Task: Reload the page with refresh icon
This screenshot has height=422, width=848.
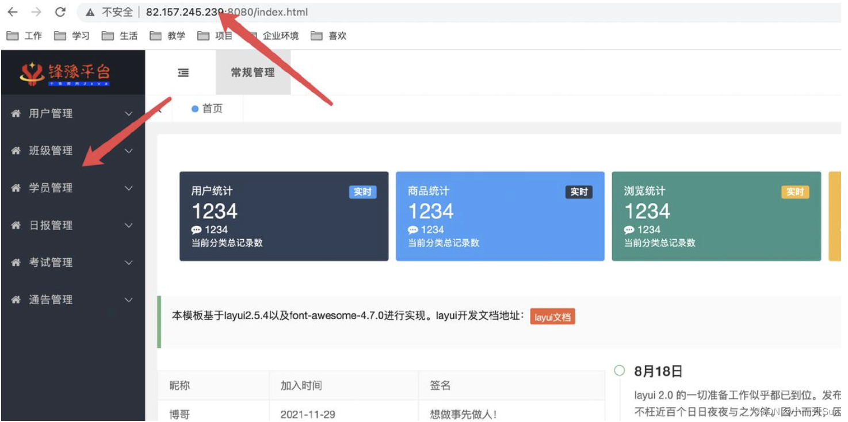Action: coord(60,12)
